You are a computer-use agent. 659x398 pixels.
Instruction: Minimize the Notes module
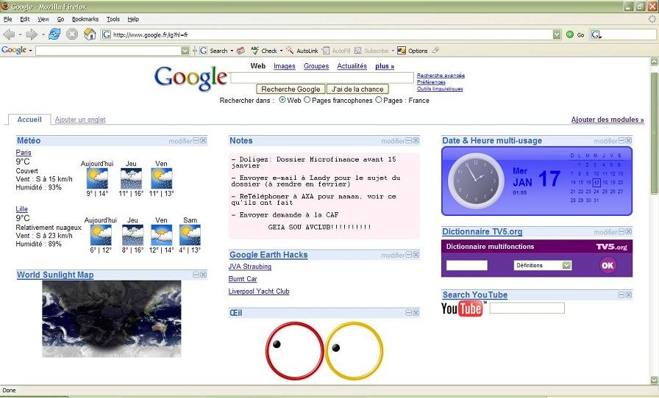tap(408, 141)
